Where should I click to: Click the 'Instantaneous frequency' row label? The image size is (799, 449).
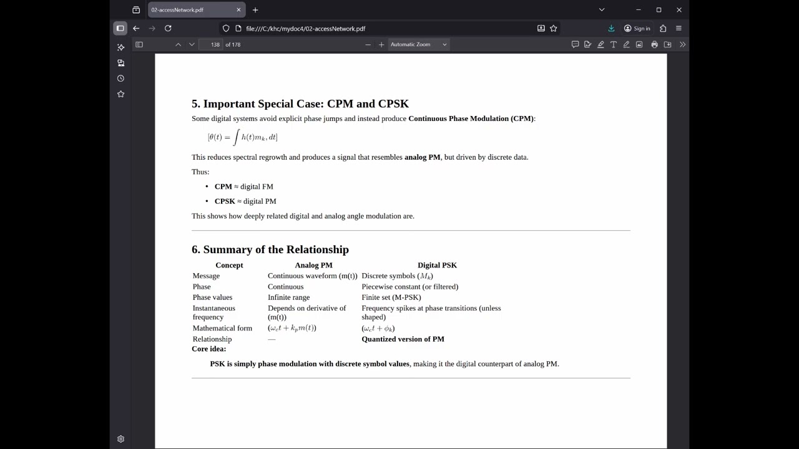click(214, 312)
